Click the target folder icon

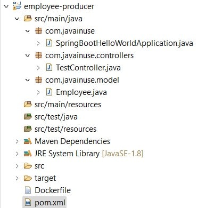pos(28,178)
